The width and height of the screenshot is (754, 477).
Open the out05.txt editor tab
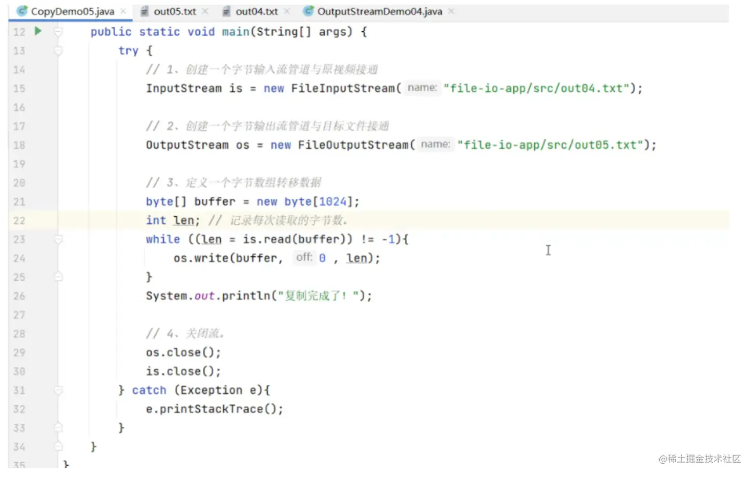pyautogui.click(x=175, y=11)
